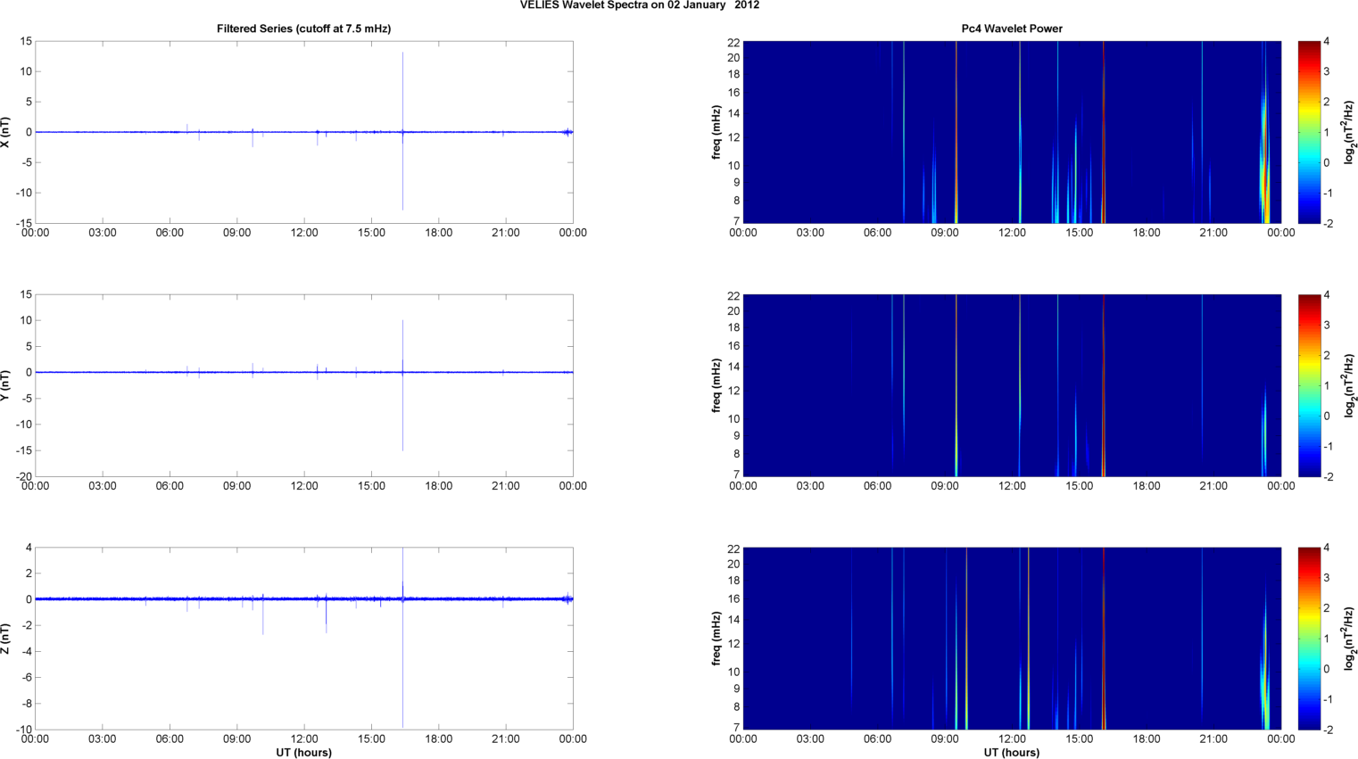Click "freq (mHz)" label of the bottom spectrogram

716,639
